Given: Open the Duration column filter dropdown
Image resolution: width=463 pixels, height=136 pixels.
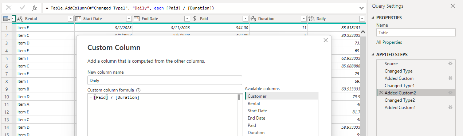Looking at the screenshot, I should point(304,19).
